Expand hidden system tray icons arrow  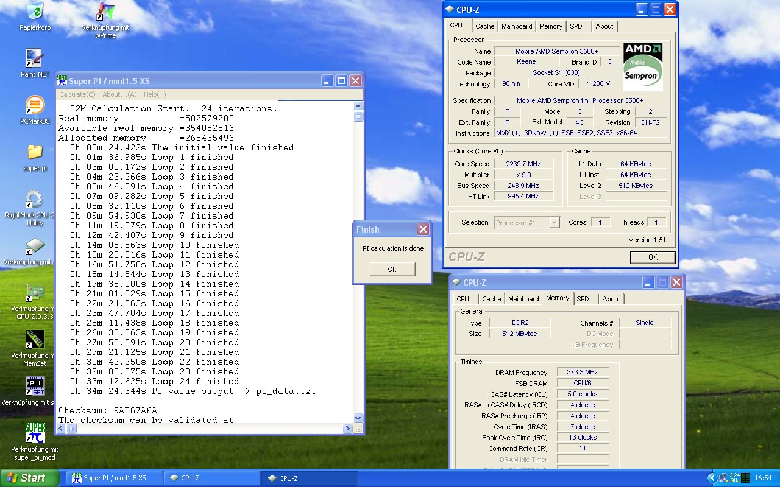[712, 478]
